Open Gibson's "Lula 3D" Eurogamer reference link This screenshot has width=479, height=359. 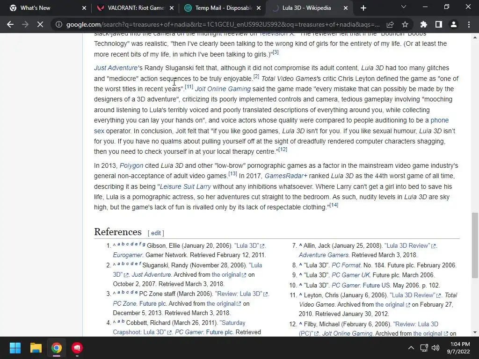(249, 246)
